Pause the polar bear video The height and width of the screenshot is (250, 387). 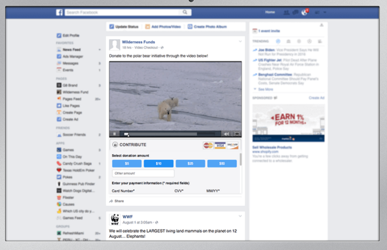pyautogui.click(x=114, y=134)
